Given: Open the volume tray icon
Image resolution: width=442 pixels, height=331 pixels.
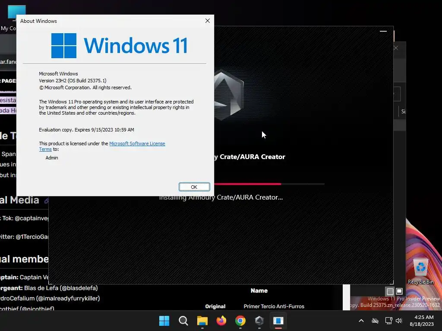Looking at the screenshot, I should pyautogui.click(x=398, y=321).
